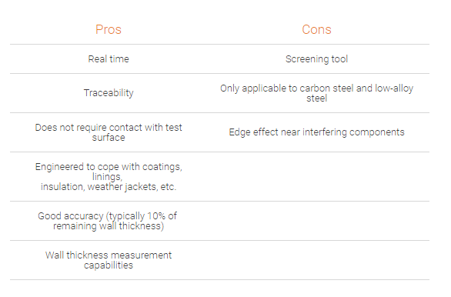Click the word linings in Pros column

pyautogui.click(x=107, y=177)
